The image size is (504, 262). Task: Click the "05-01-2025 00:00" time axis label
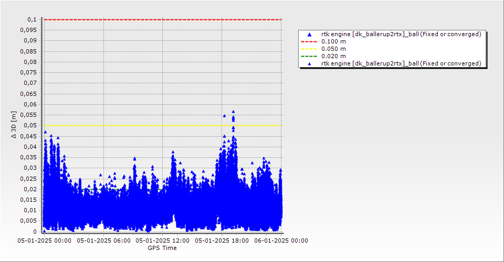(44, 241)
